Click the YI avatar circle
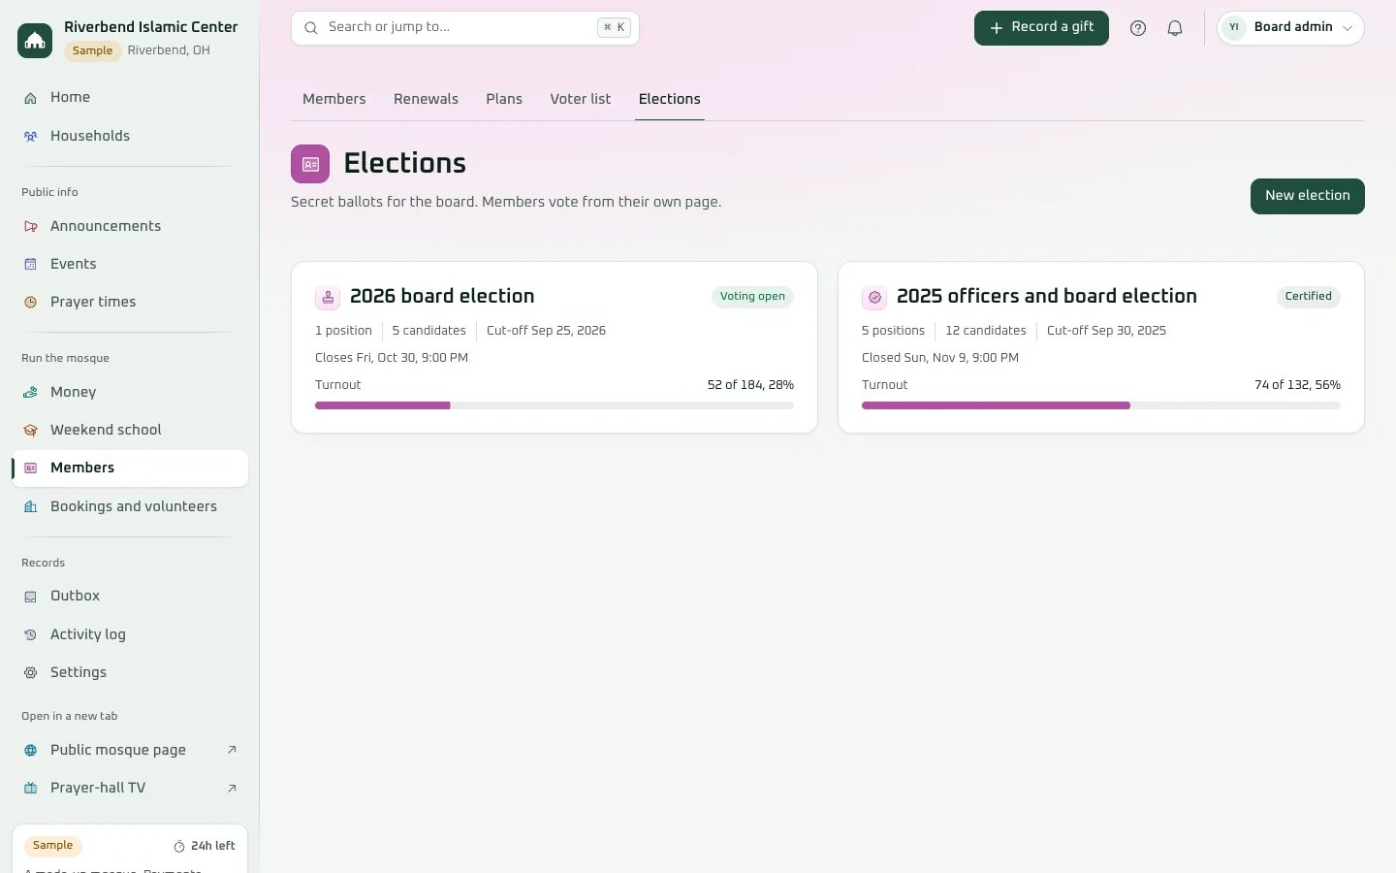Screen dimensions: 1396x873 pos(1234,28)
